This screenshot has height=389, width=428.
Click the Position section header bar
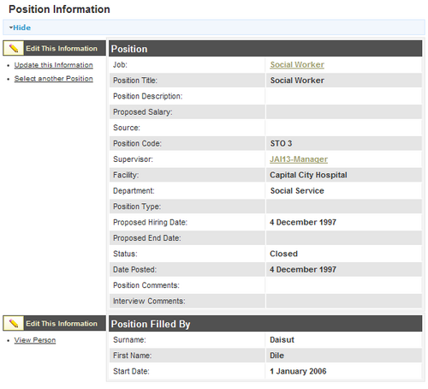265,49
